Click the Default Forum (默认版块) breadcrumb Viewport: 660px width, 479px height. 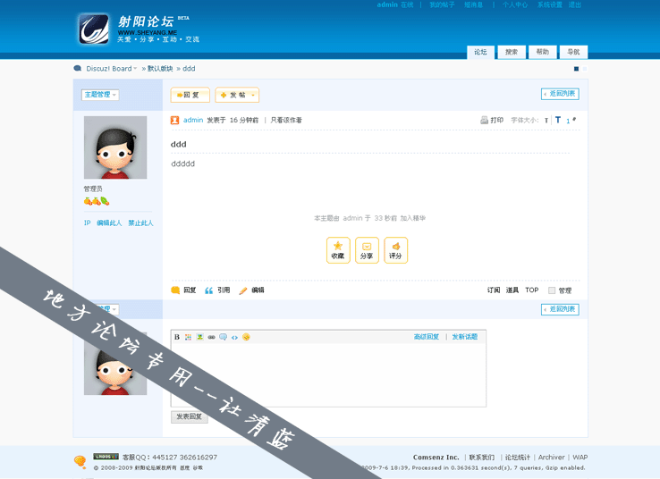pos(160,69)
